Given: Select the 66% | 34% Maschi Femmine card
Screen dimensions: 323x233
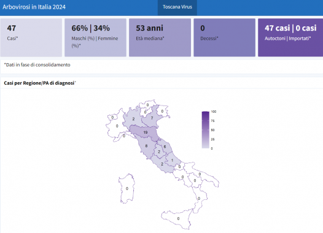Looking at the screenshot, I should tap(95, 37).
